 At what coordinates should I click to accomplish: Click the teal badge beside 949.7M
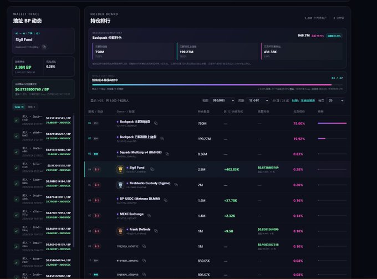click(334, 36)
